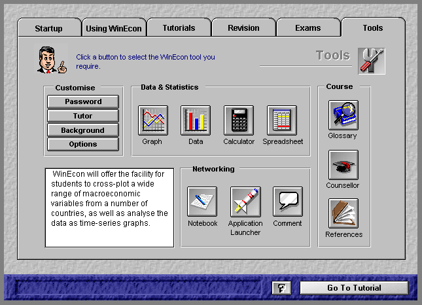The image size is (422, 305).
Task: Click the Data & Statistics group heading
Action: click(169, 87)
